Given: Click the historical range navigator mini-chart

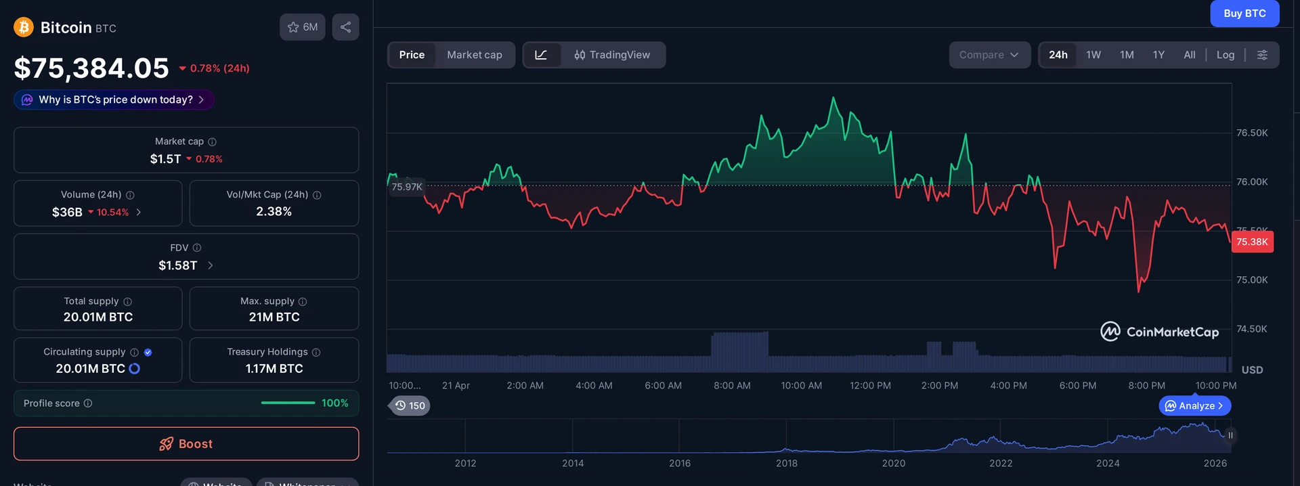Looking at the screenshot, I should tap(809, 436).
